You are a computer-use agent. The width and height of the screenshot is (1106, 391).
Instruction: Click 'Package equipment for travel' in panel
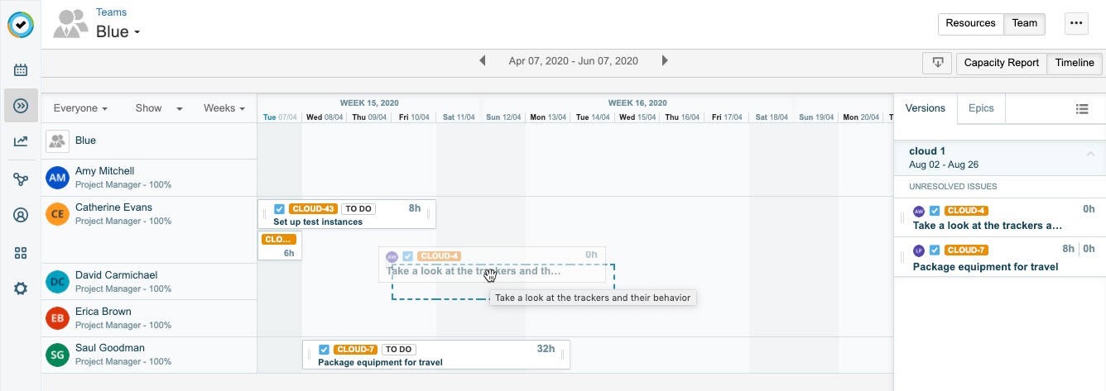[985, 266]
